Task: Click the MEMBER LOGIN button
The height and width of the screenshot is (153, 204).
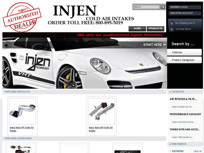Action: point(185,7)
